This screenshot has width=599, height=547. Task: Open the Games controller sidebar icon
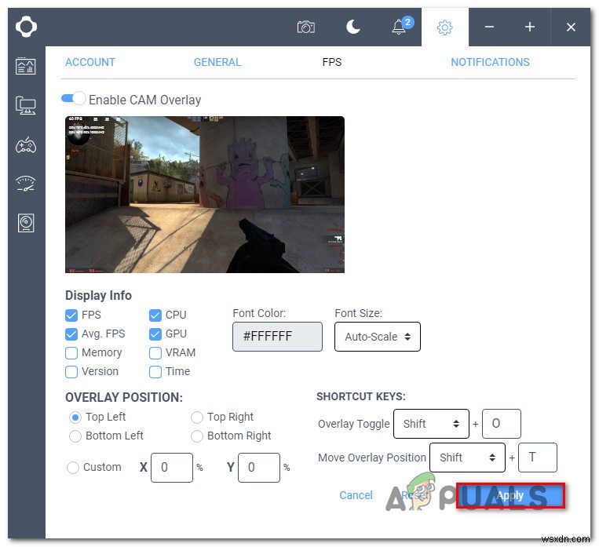(x=26, y=145)
